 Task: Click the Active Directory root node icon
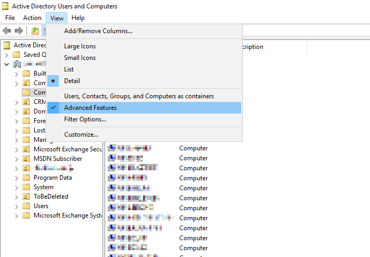7,45
